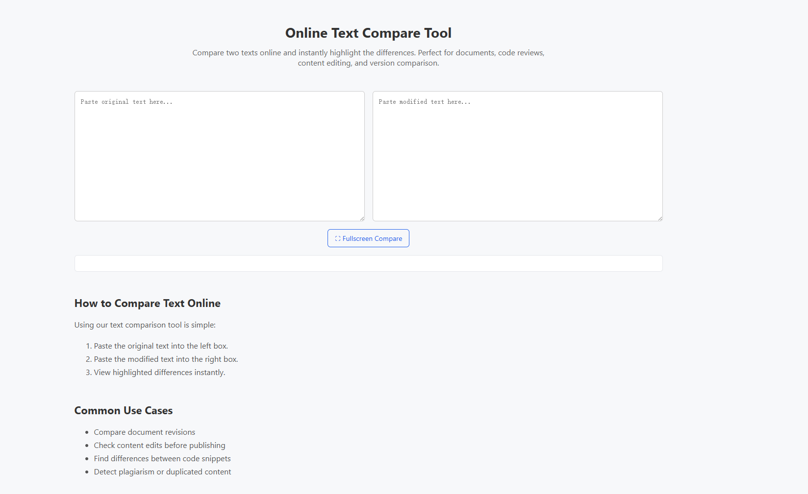
Task: Click the resize grip of the right textarea
Action: pos(659,217)
